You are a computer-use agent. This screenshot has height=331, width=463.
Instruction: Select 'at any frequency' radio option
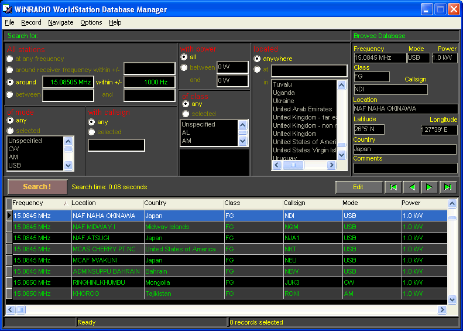[x=10, y=59]
